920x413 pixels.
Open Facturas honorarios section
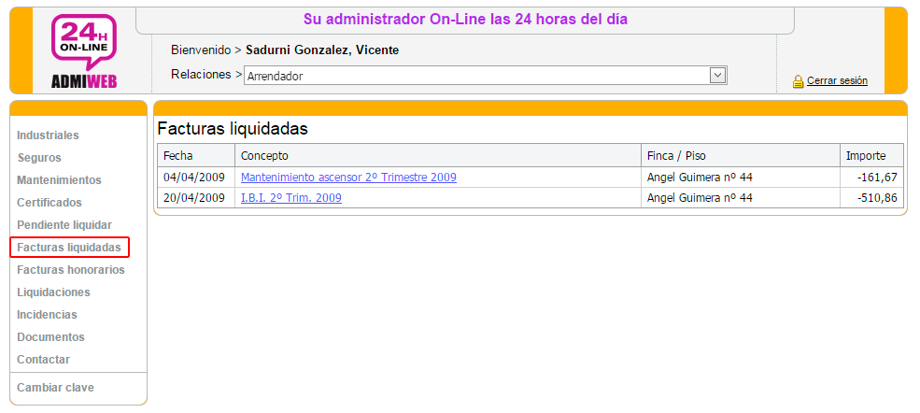point(71,270)
